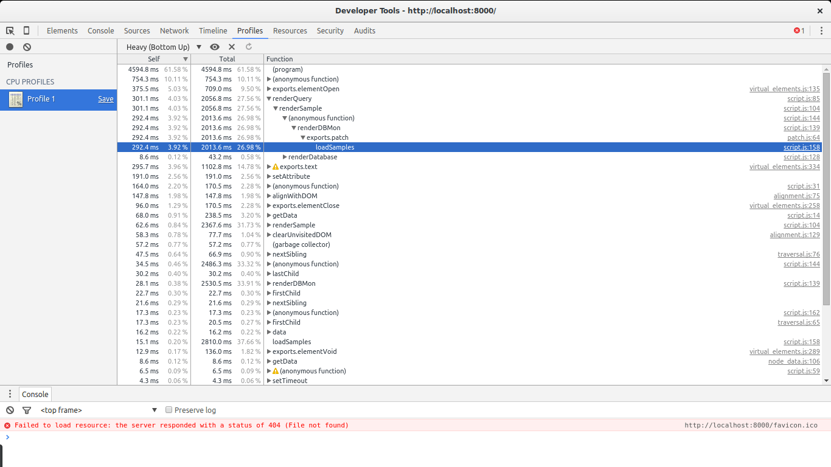
Task: Click red error icon in console message
Action: tap(7, 426)
